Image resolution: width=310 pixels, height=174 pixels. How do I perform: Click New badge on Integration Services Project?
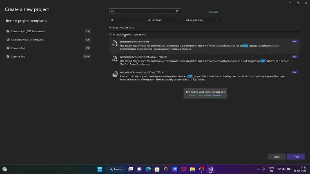pyautogui.click(x=294, y=42)
